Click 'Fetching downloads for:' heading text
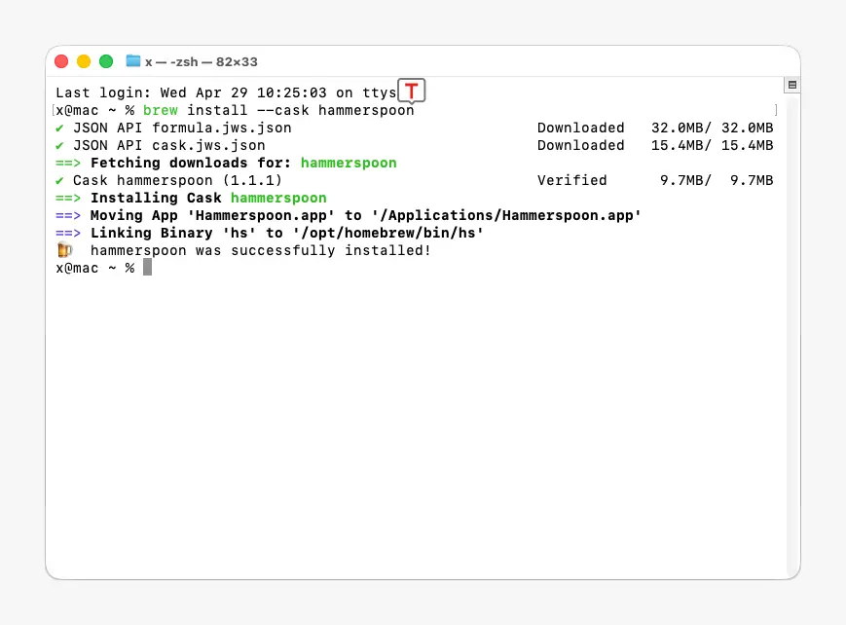Screen dimensions: 846x625 coord(191,163)
